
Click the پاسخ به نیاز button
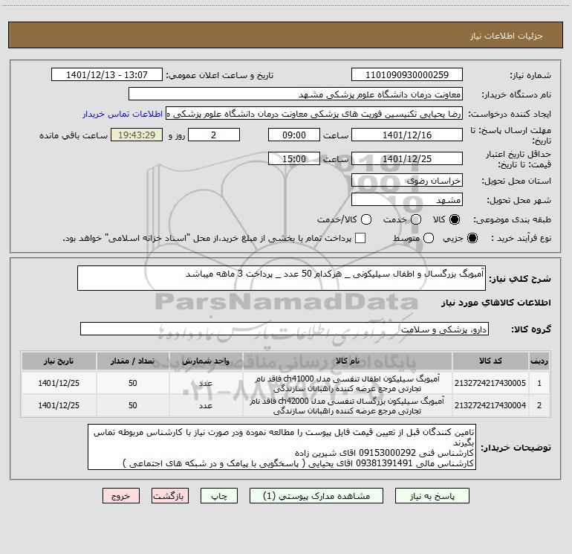(x=432, y=496)
